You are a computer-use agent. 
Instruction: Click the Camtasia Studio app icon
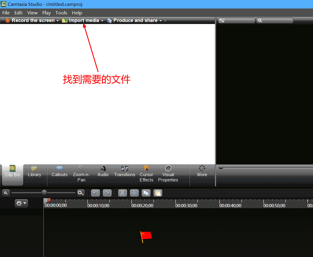pyautogui.click(x=4, y=4)
